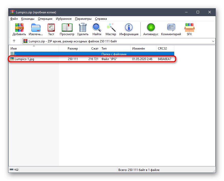Open the Параметры menu
This screenshot has height=181, width=224.
pyautogui.click(x=83, y=19)
